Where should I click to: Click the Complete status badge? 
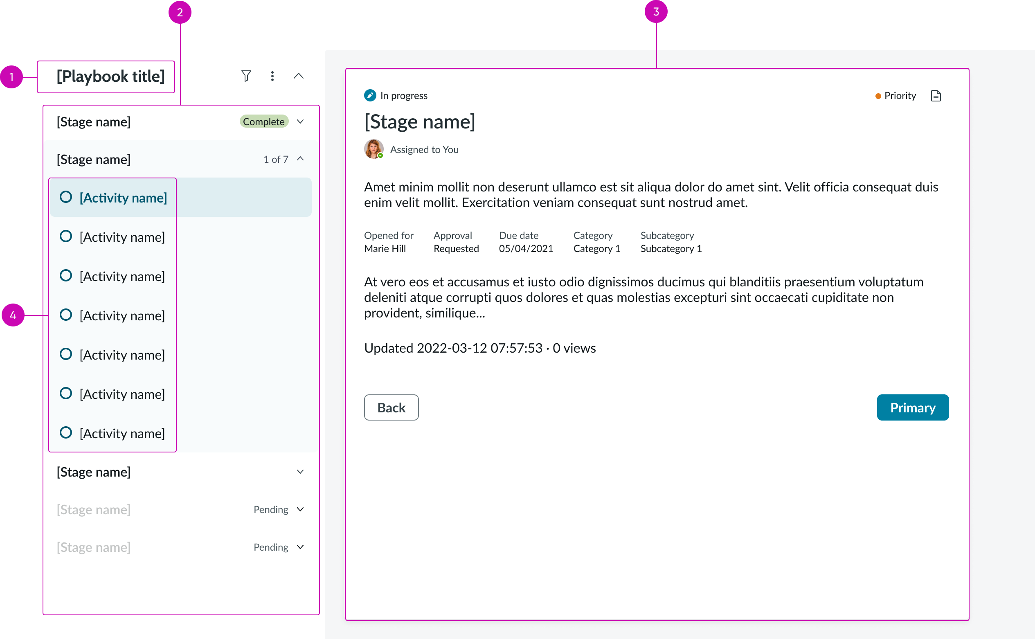click(x=264, y=122)
